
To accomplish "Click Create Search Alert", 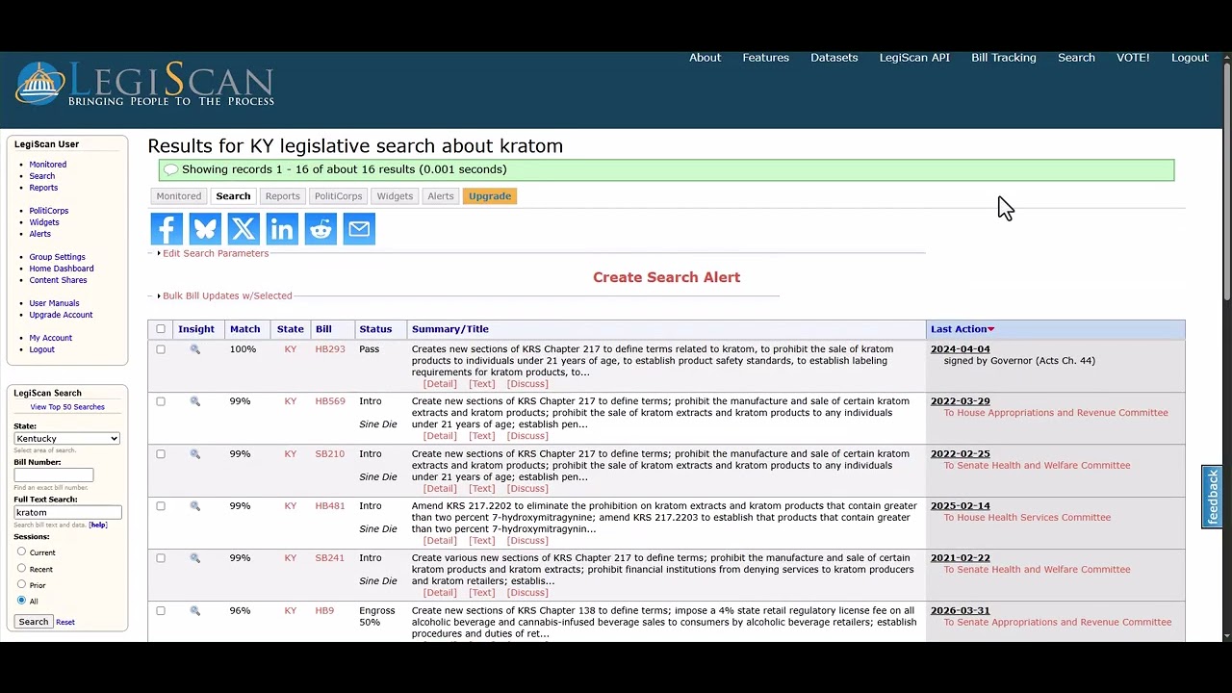I will 666,277.
